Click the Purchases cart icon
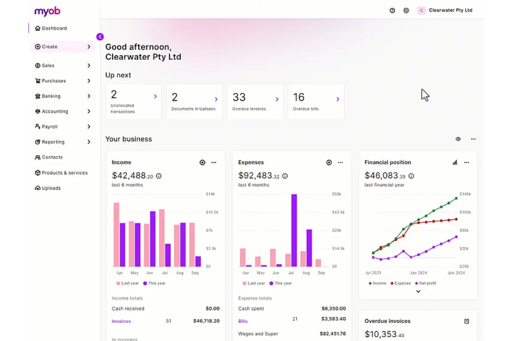The width and height of the screenshot is (512, 341). pyautogui.click(x=38, y=81)
